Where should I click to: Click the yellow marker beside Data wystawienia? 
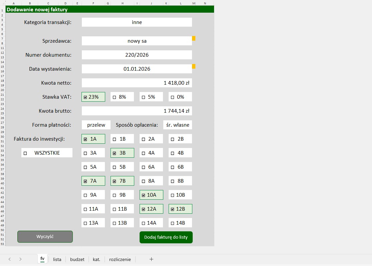(194, 66)
